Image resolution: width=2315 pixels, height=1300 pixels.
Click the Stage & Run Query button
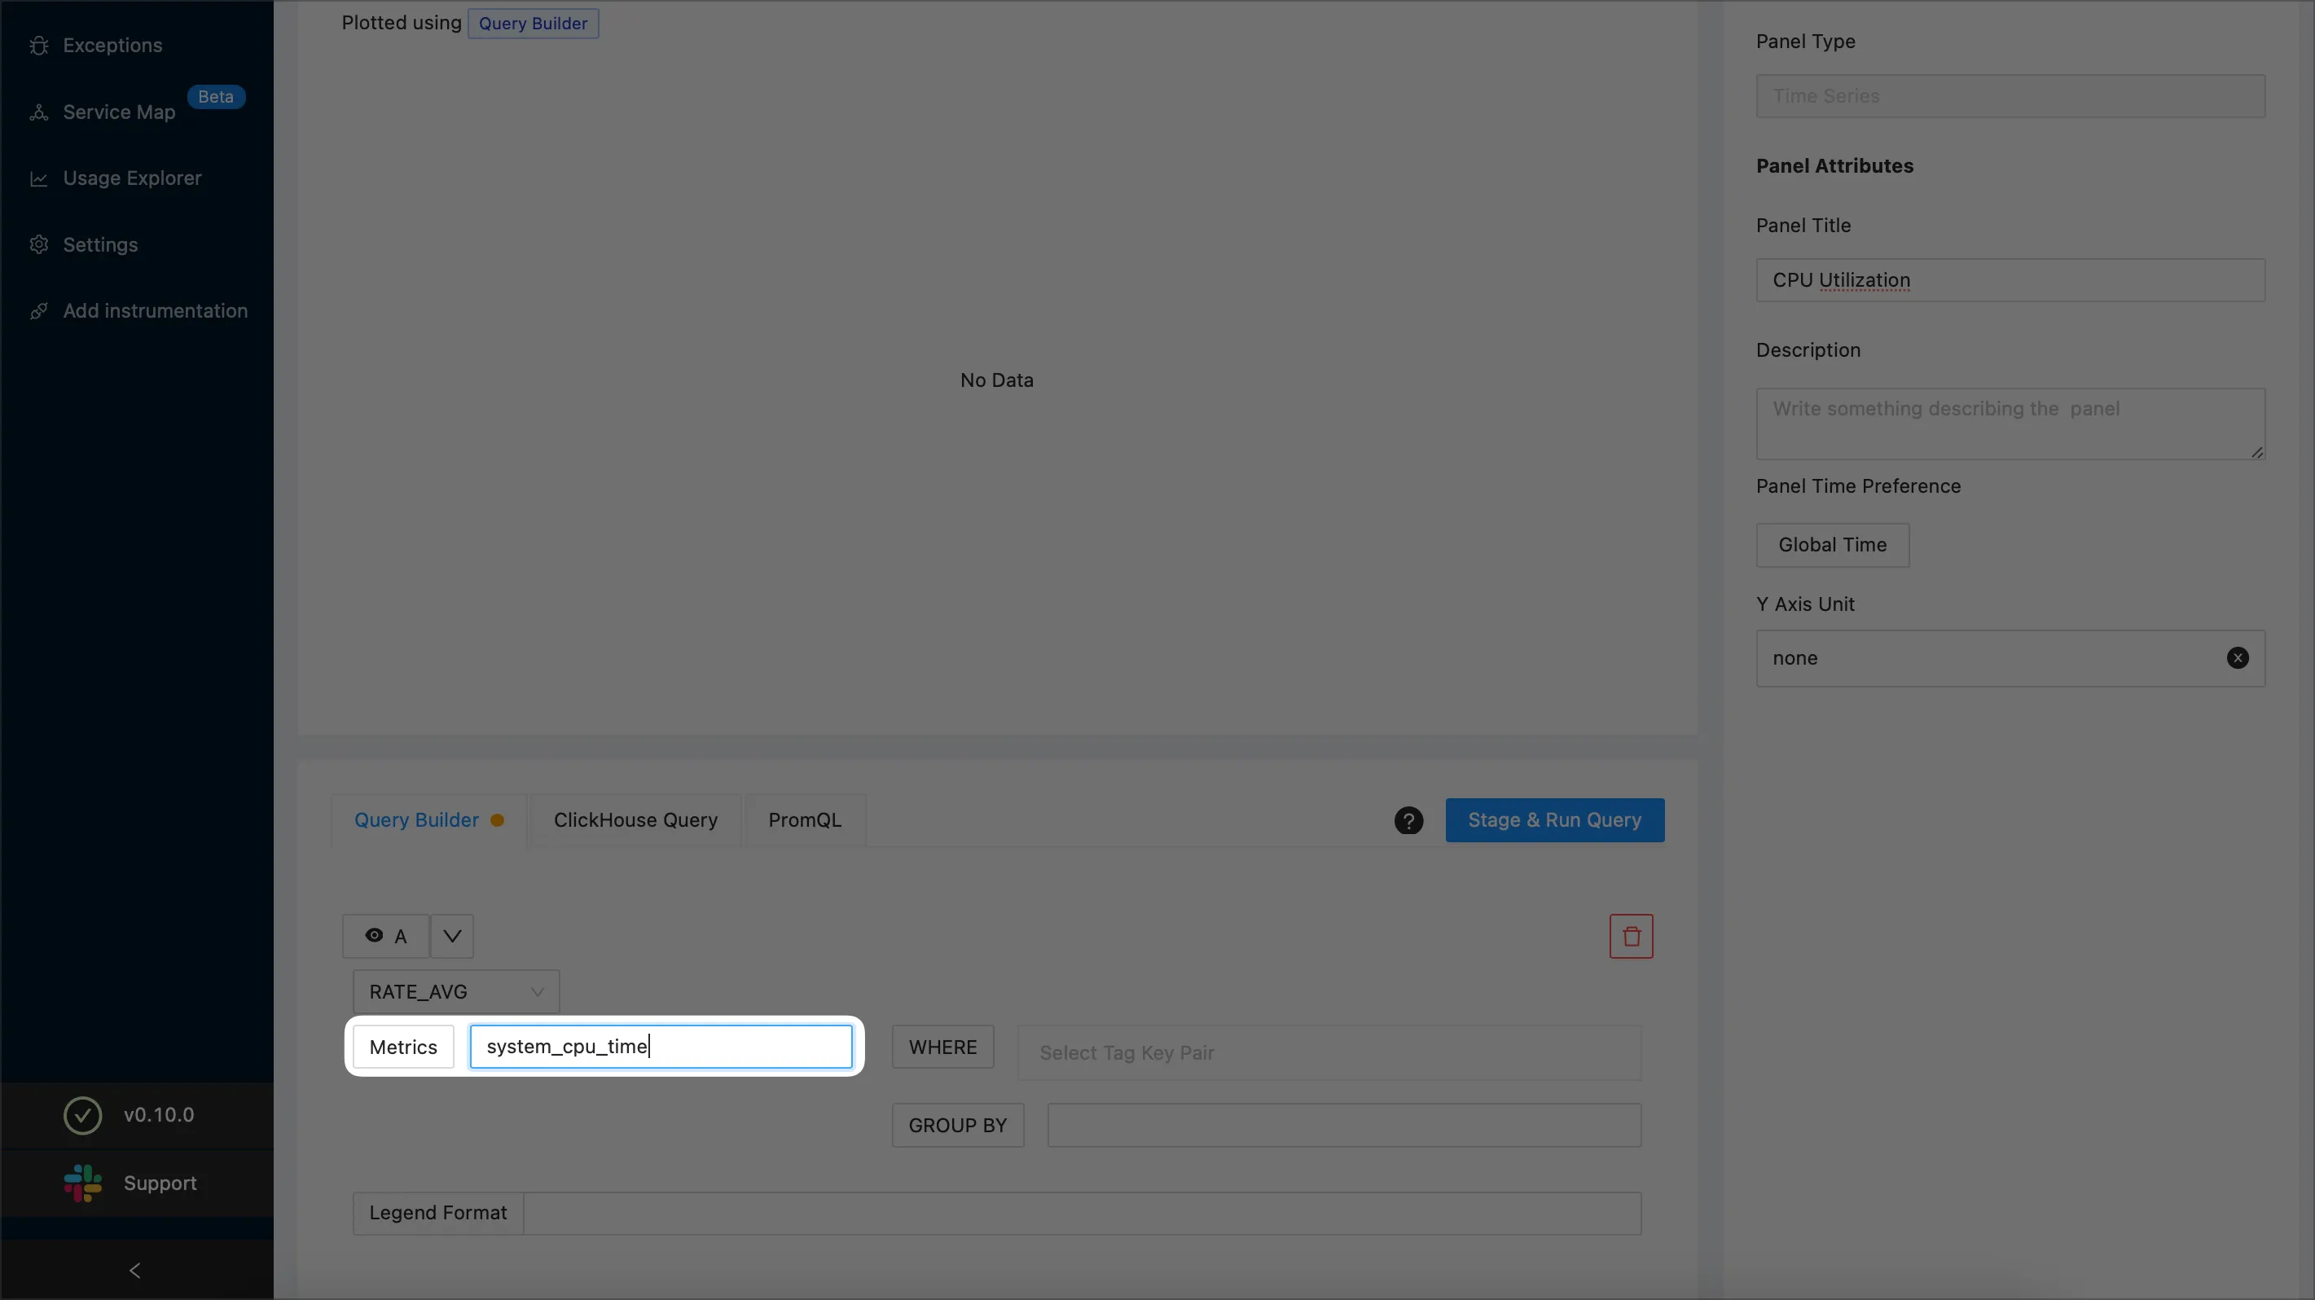click(x=1555, y=820)
